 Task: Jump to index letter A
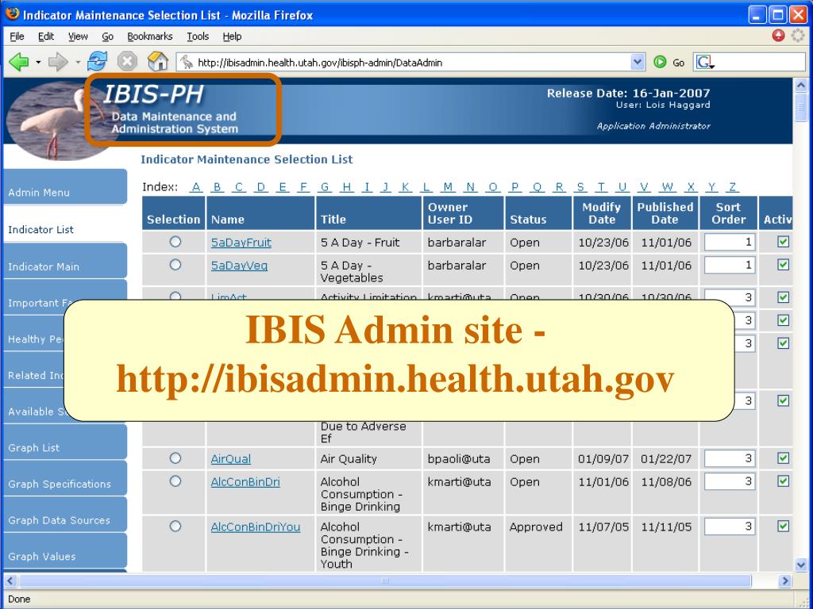[x=196, y=187]
